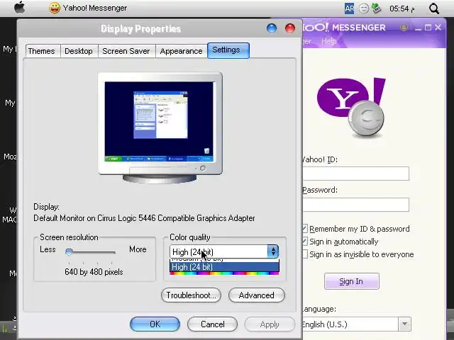Minimize the Yahoo Messenger window

pyautogui.click(x=418, y=28)
